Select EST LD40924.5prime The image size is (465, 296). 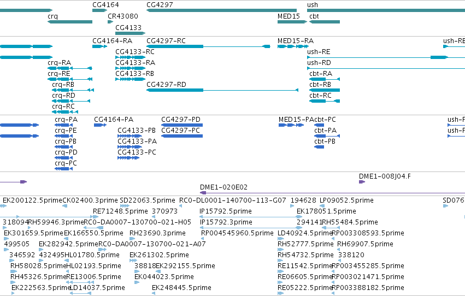pyautogui.click(x=305, y=234)
